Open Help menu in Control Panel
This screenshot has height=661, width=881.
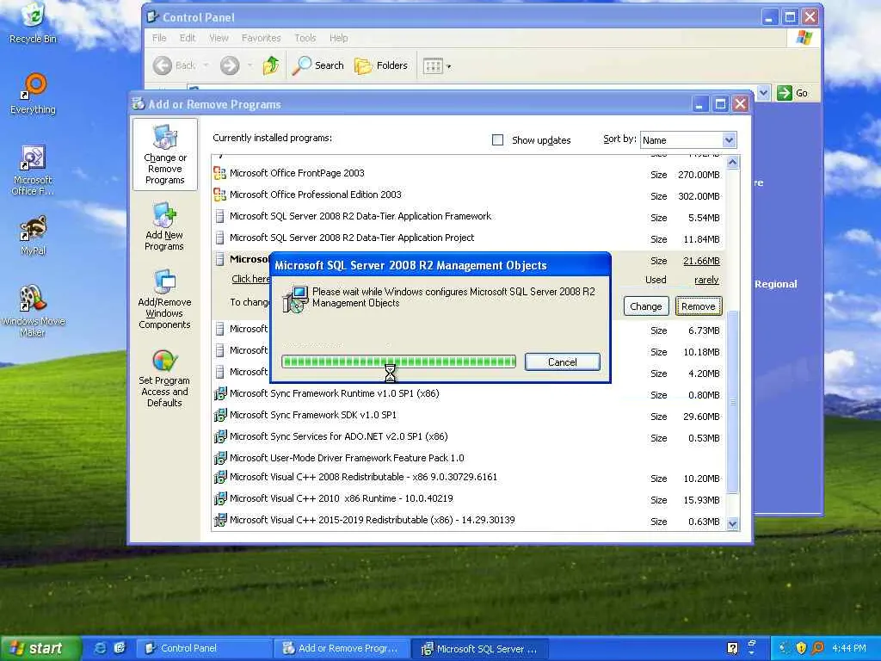[338, 38]
